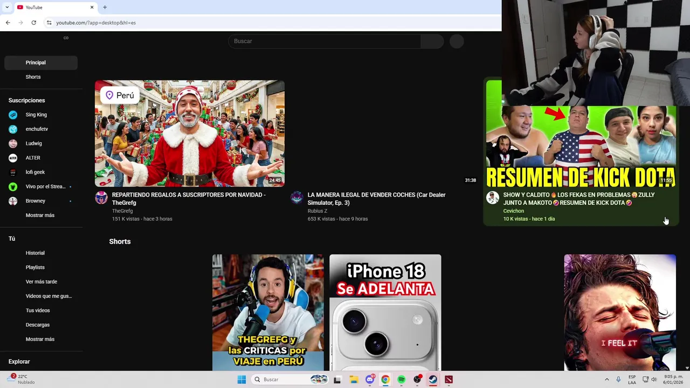Open the Suscripciones heading link
Viewport: 690px width, 388px height.
(x=27, y=100)
